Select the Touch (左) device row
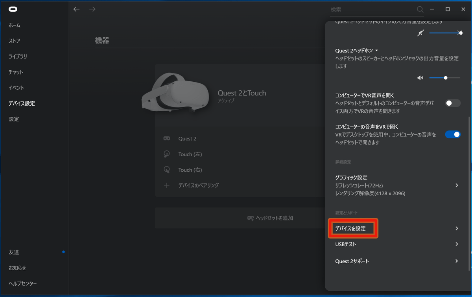Viewport: 472px width, 297px height. point(240,154)
